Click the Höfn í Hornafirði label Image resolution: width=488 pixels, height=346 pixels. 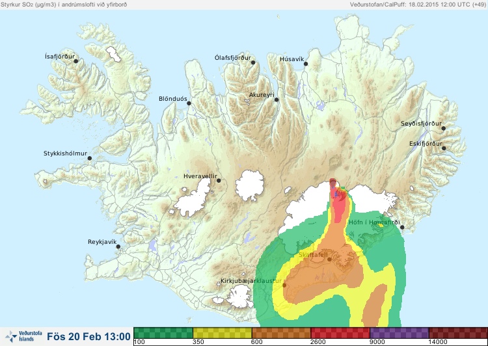(374, 222)
